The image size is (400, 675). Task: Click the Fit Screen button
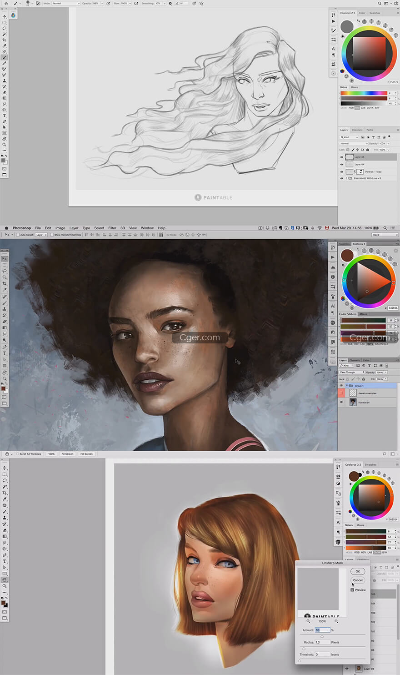click(67, 454)
